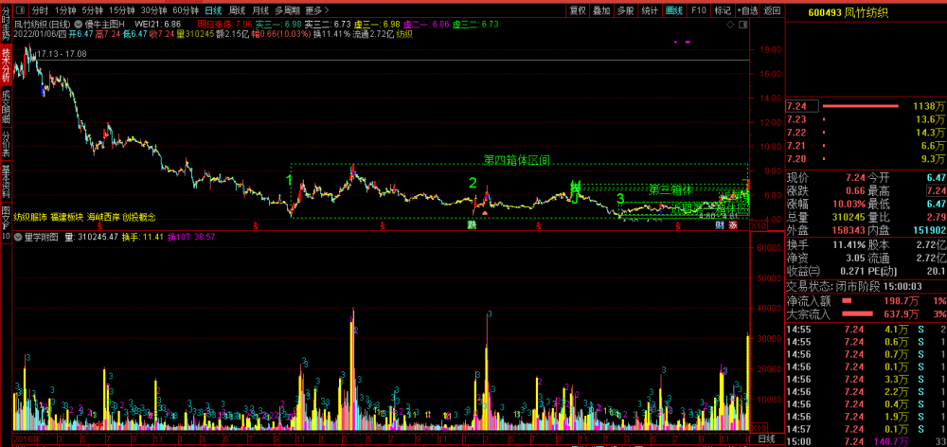The height and width of the screenshot is (447, 947).
Task: Select the 技术分析 sidebar tab
Action: click(x=6, y=66)
